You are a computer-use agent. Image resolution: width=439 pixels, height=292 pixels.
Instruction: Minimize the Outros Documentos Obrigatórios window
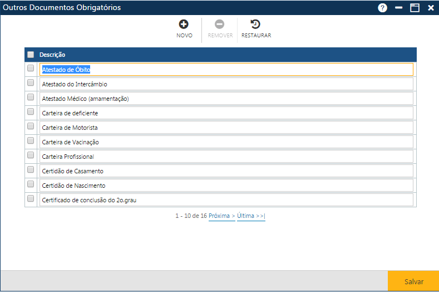click(x=398, y=8)
